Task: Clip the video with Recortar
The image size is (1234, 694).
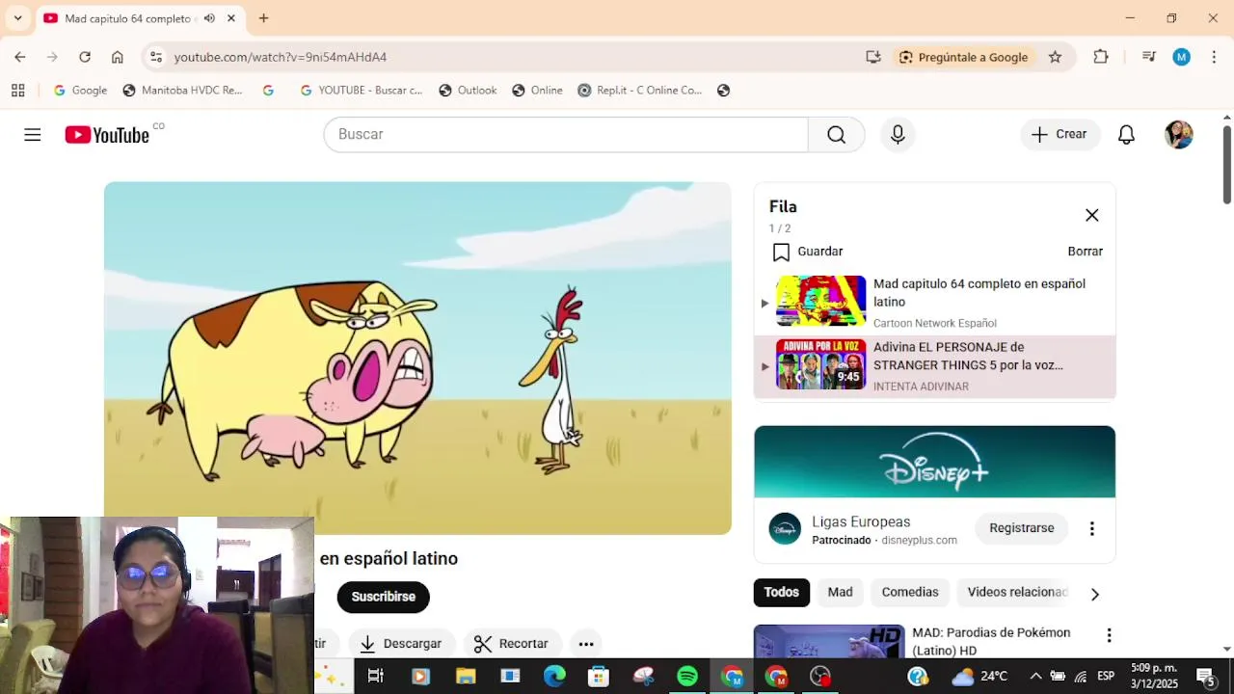Action: [x=511, y=644]
